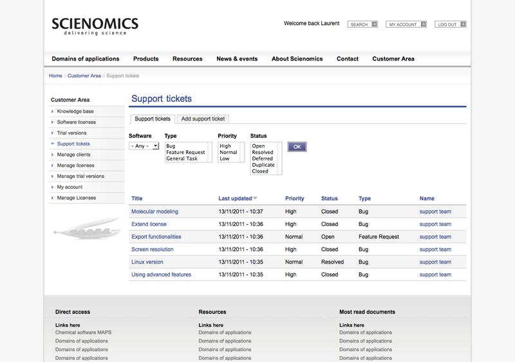This screenshot has width=515, height=362.
Task: Select Resolved in Status list
Action: 263,152
